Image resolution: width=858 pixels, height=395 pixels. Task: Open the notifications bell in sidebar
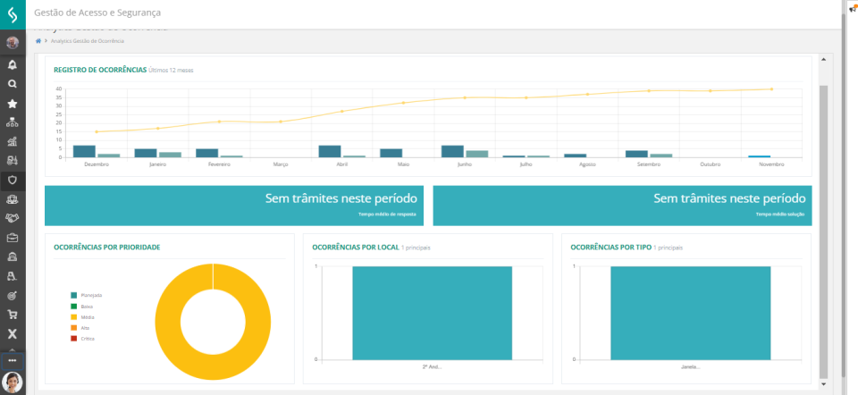coord(13,64)
